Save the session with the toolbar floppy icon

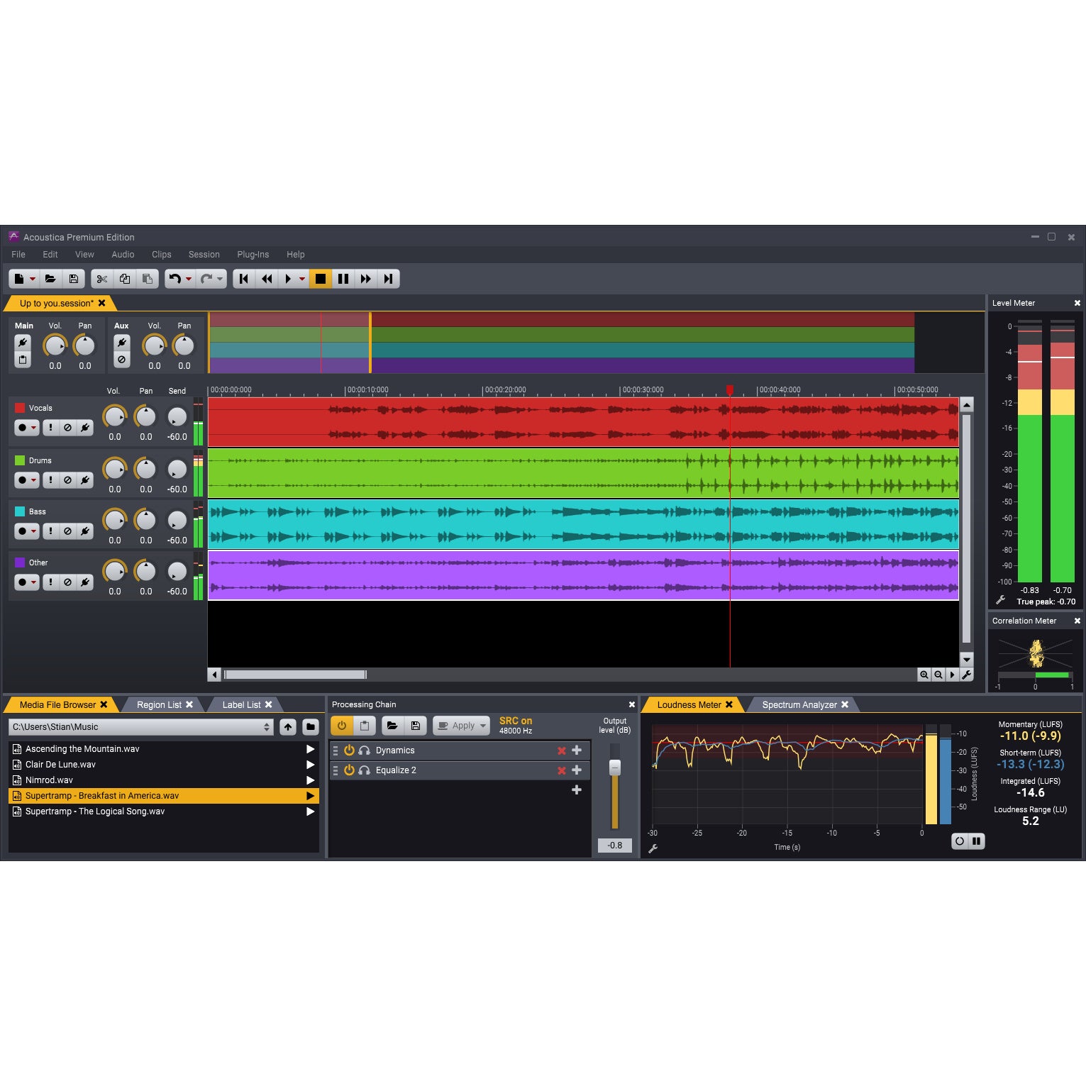click(x=74, y=279)
